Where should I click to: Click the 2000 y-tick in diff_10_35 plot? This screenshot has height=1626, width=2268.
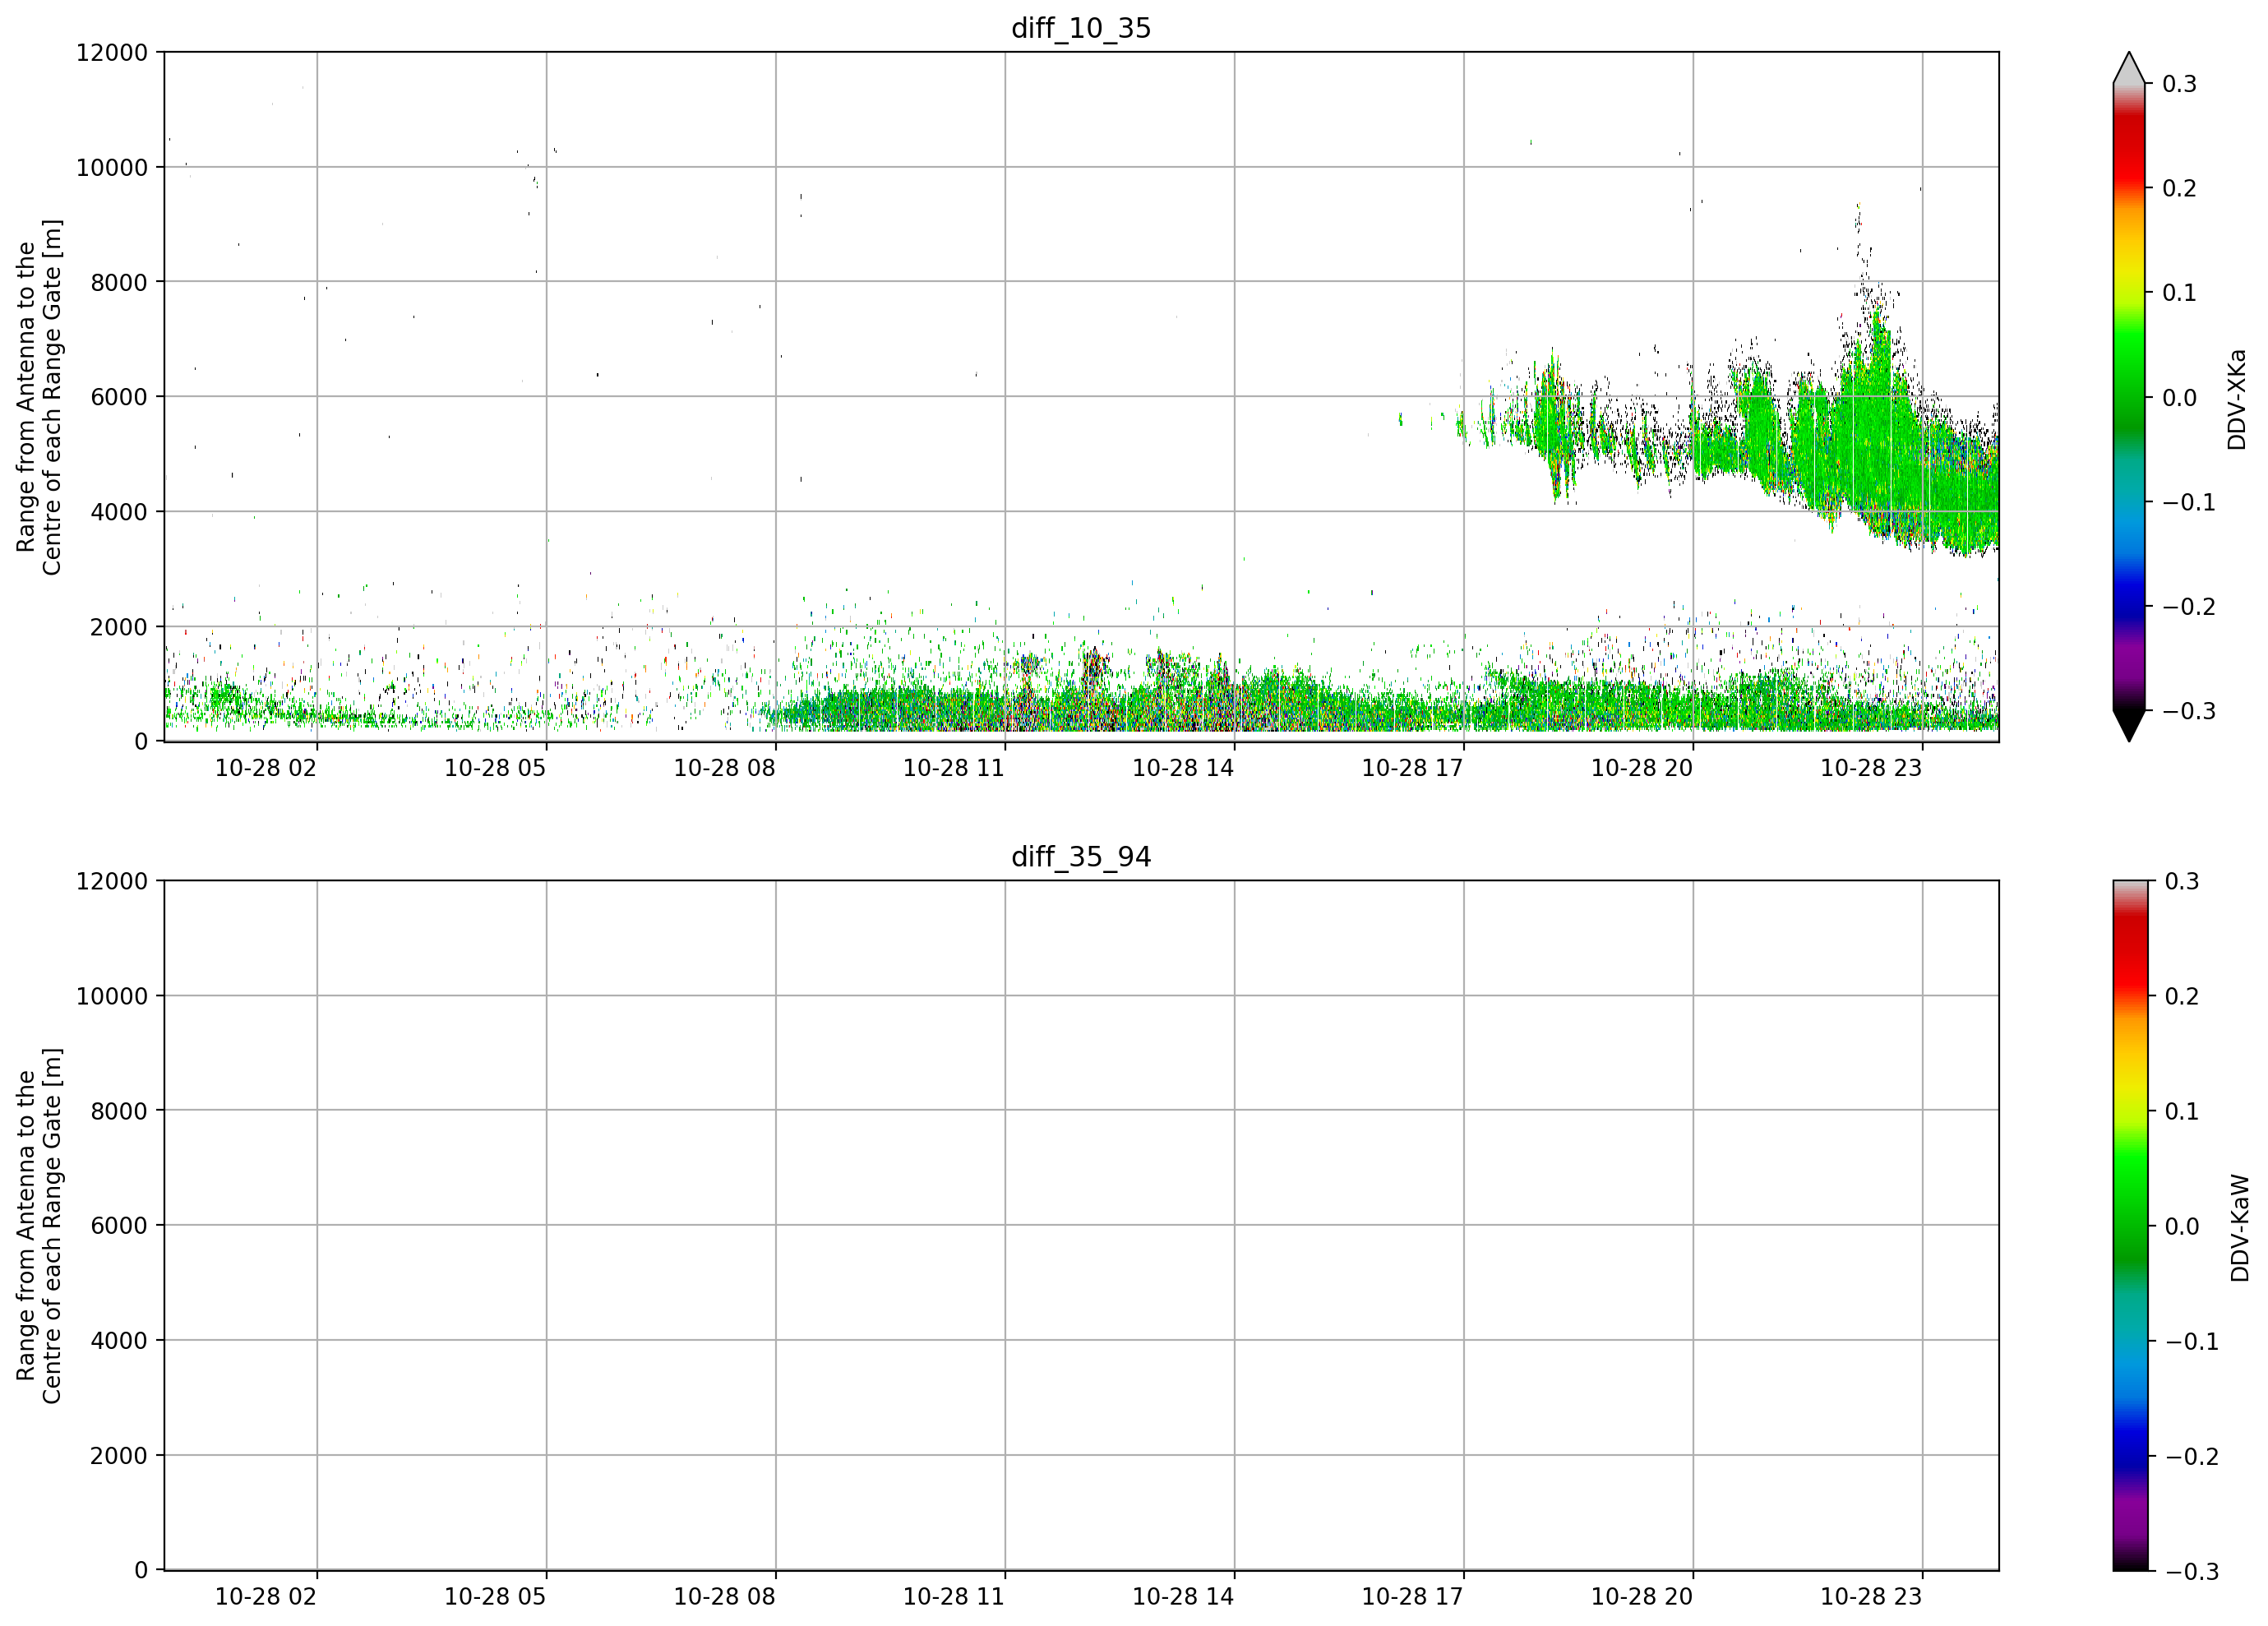(119, 627)
